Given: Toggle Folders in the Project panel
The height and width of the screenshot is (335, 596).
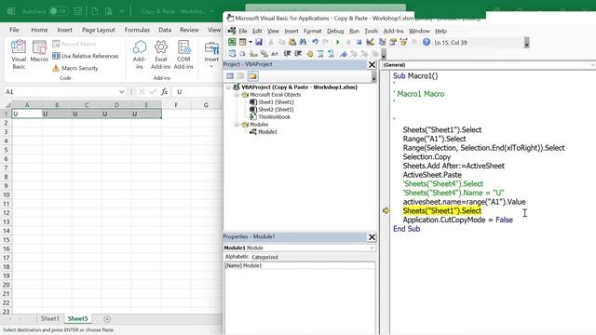Looking at the screenshot, I should [x=252, y=76].
